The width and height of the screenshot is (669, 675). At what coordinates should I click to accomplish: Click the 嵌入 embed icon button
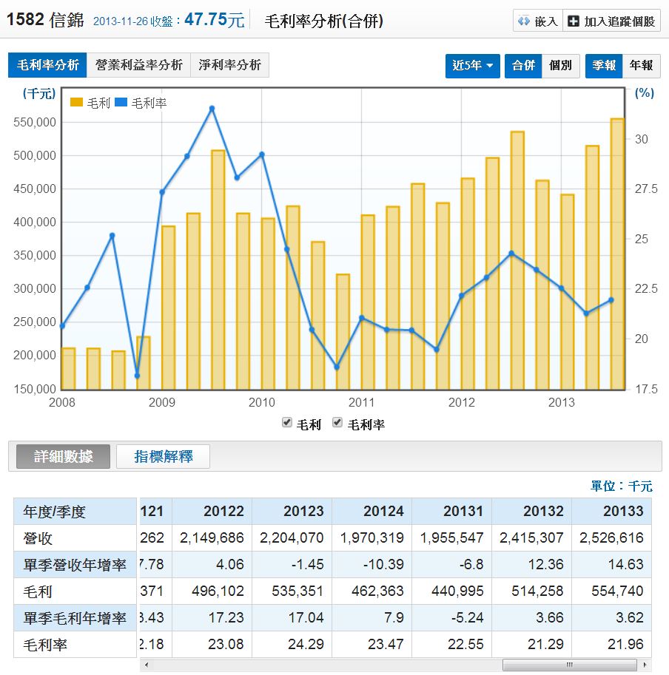(537, 21)
